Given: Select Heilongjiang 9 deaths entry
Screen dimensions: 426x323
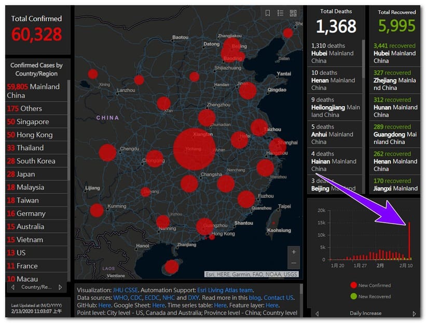Looking at the screenshot, I should 335,107.
